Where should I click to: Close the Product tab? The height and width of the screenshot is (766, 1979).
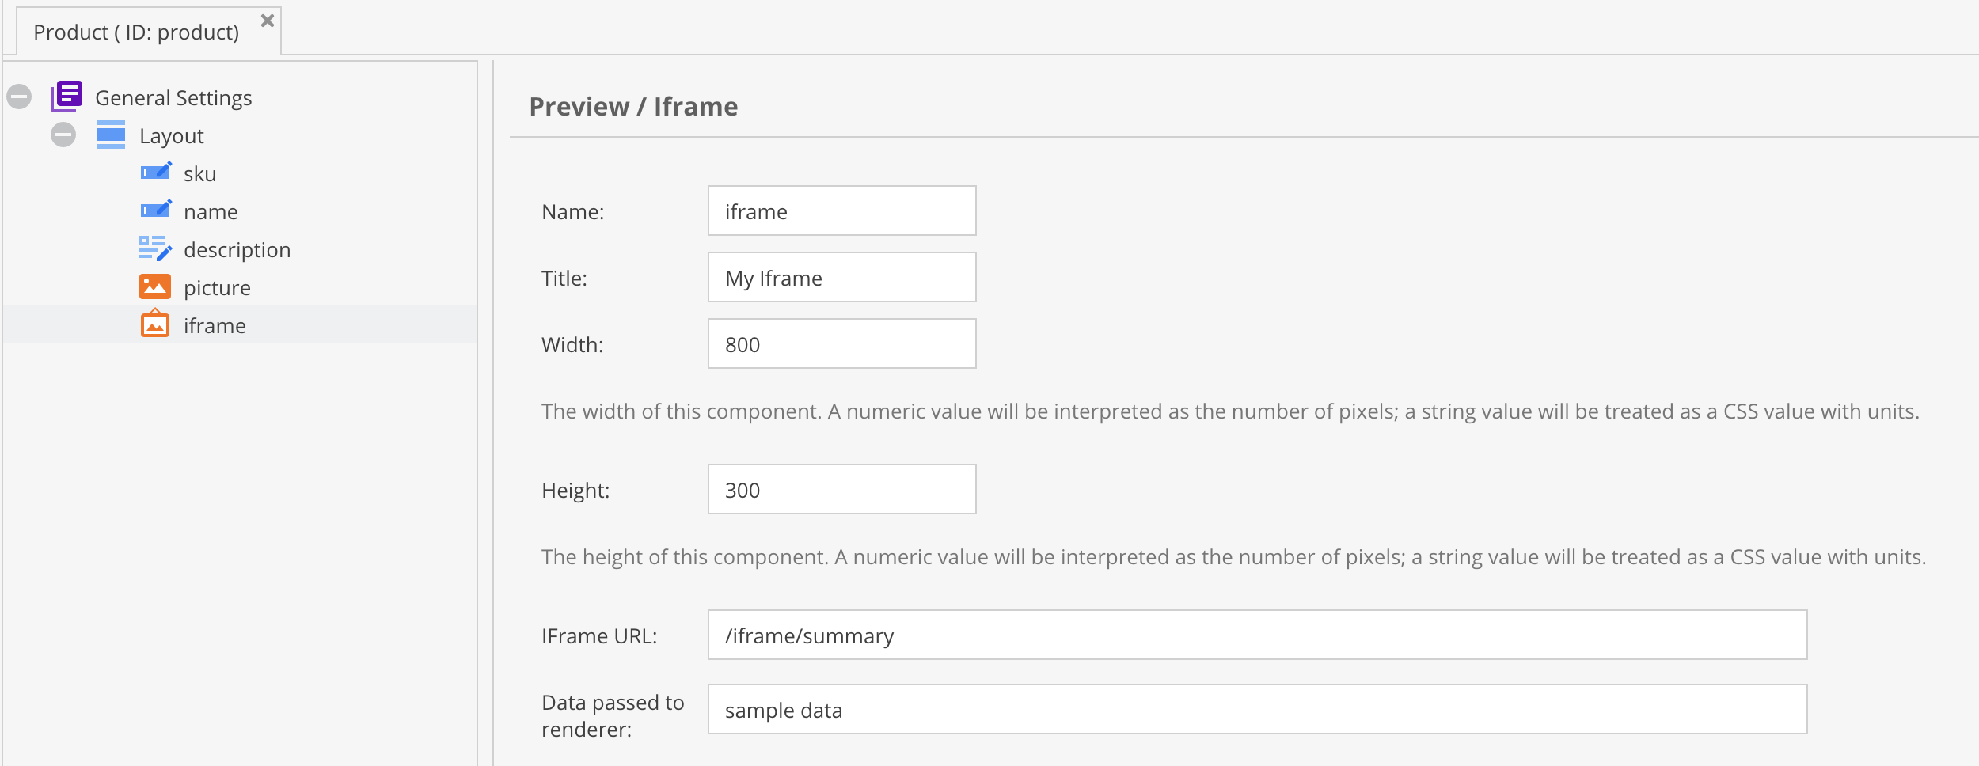click(268, 21)
